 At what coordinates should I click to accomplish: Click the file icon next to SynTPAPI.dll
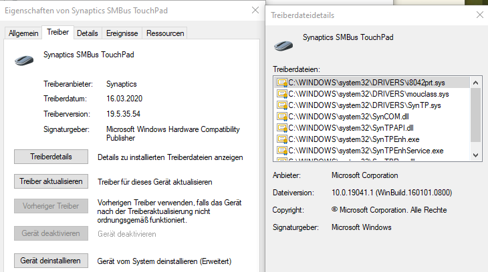click(282, 128)
